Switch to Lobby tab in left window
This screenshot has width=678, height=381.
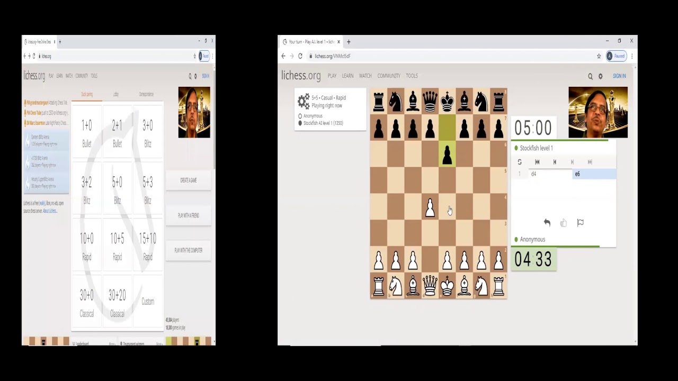pyautogui.click(x=116, y=95)
